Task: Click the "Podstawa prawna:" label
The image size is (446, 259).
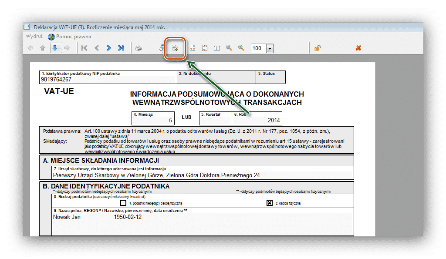Action: coord(62,131)
